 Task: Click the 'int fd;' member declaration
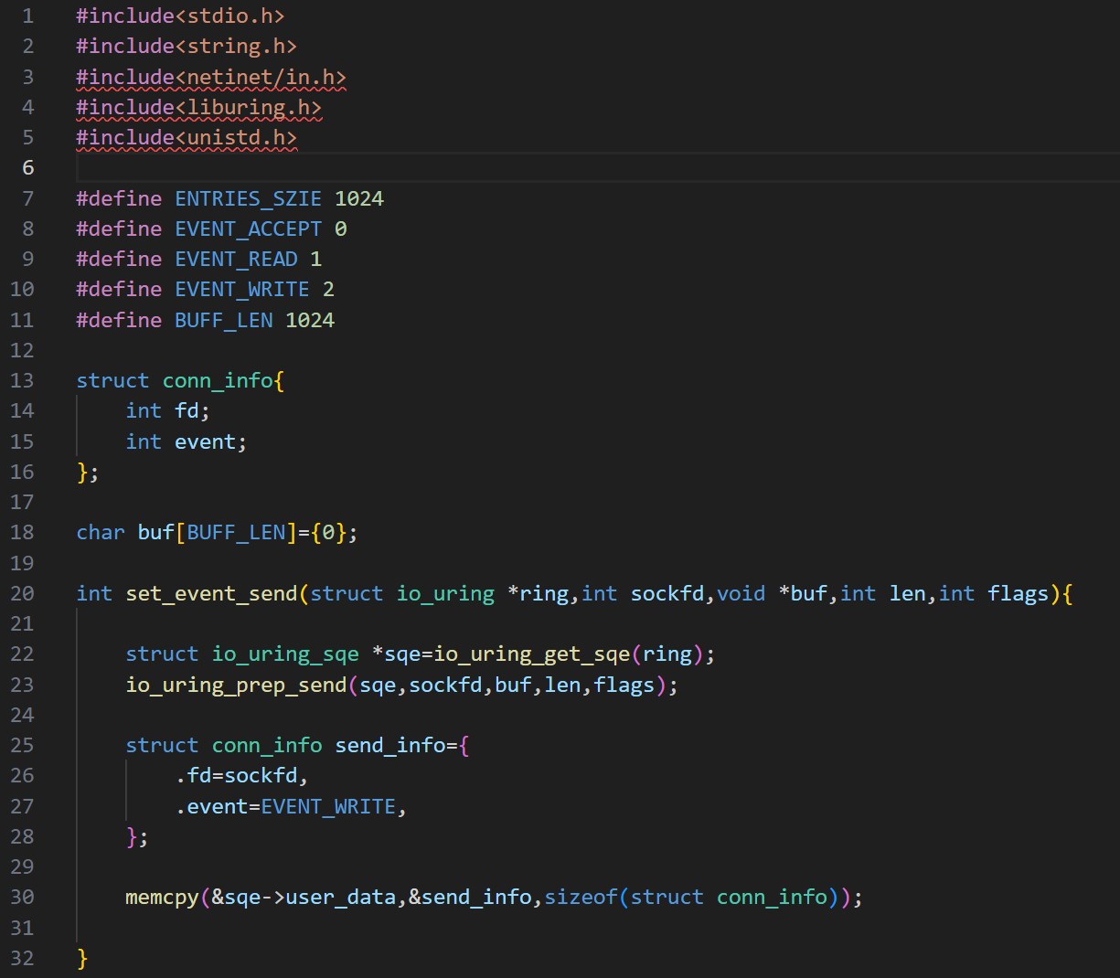tap(168, 410)
